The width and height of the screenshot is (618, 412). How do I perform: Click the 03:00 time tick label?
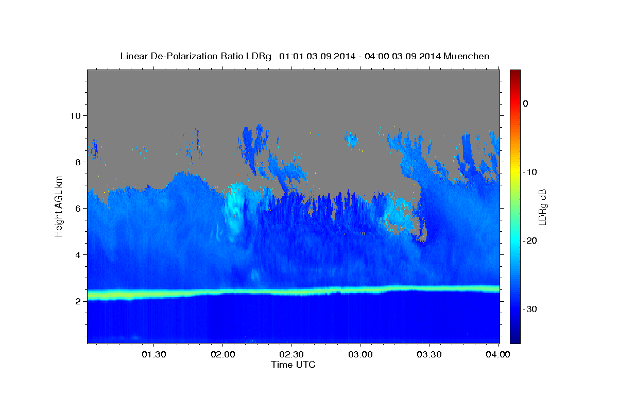tap(360, 354)
